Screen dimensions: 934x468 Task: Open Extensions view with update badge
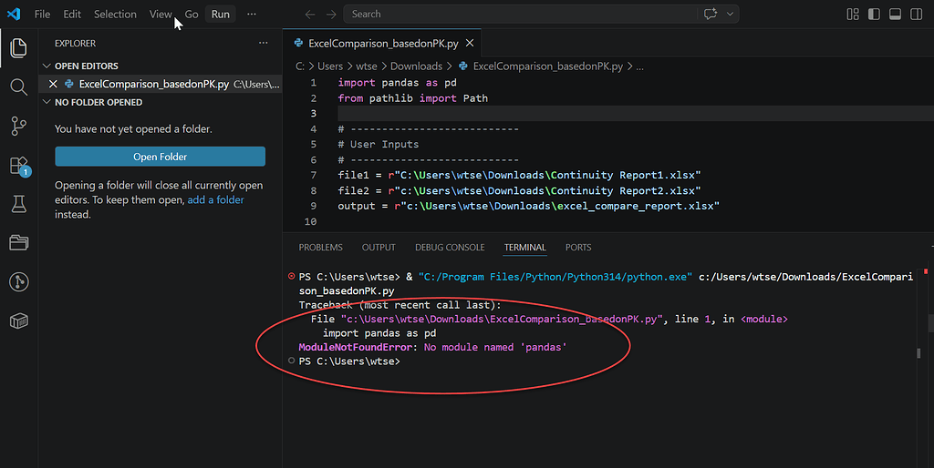pos(20,166)
